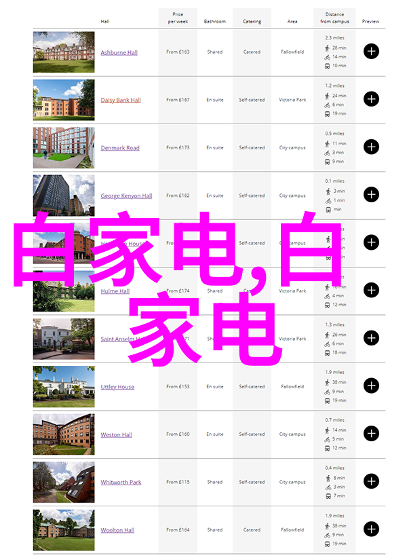Viewport: 407px width, 560px height.
Task: Click the Weston Hall building thumbnail
Action: tap(64, 434)
